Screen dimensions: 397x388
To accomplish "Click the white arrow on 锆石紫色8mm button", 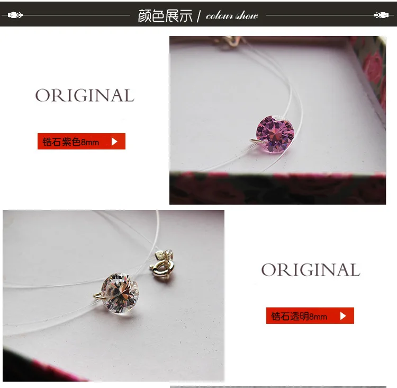I will pyautogui.click(x=114, y=142).
